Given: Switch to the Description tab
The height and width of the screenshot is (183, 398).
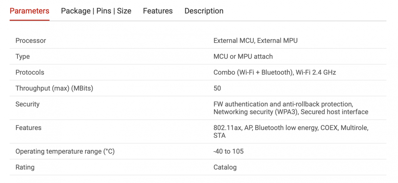Looking at the screenshot, I should point(204,11).
